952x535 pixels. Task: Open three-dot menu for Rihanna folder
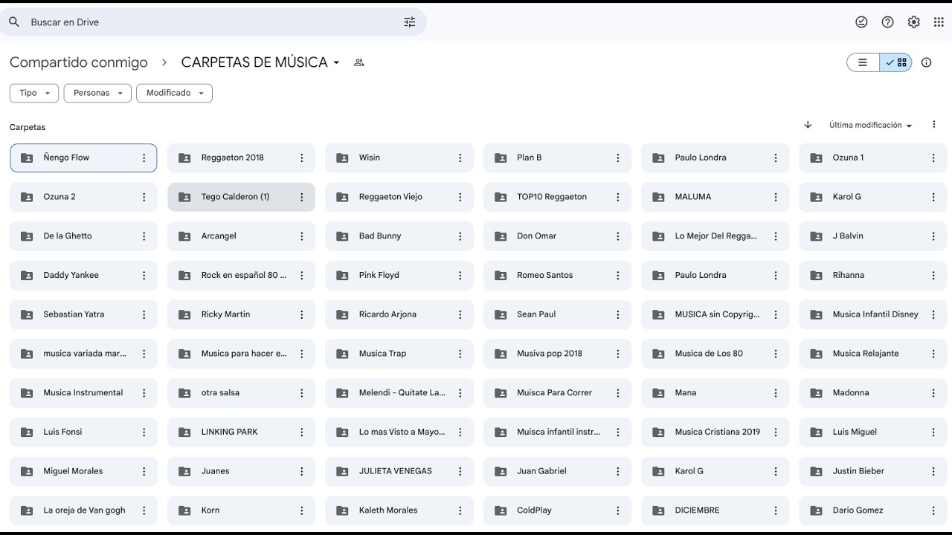[x=933, y=275]
